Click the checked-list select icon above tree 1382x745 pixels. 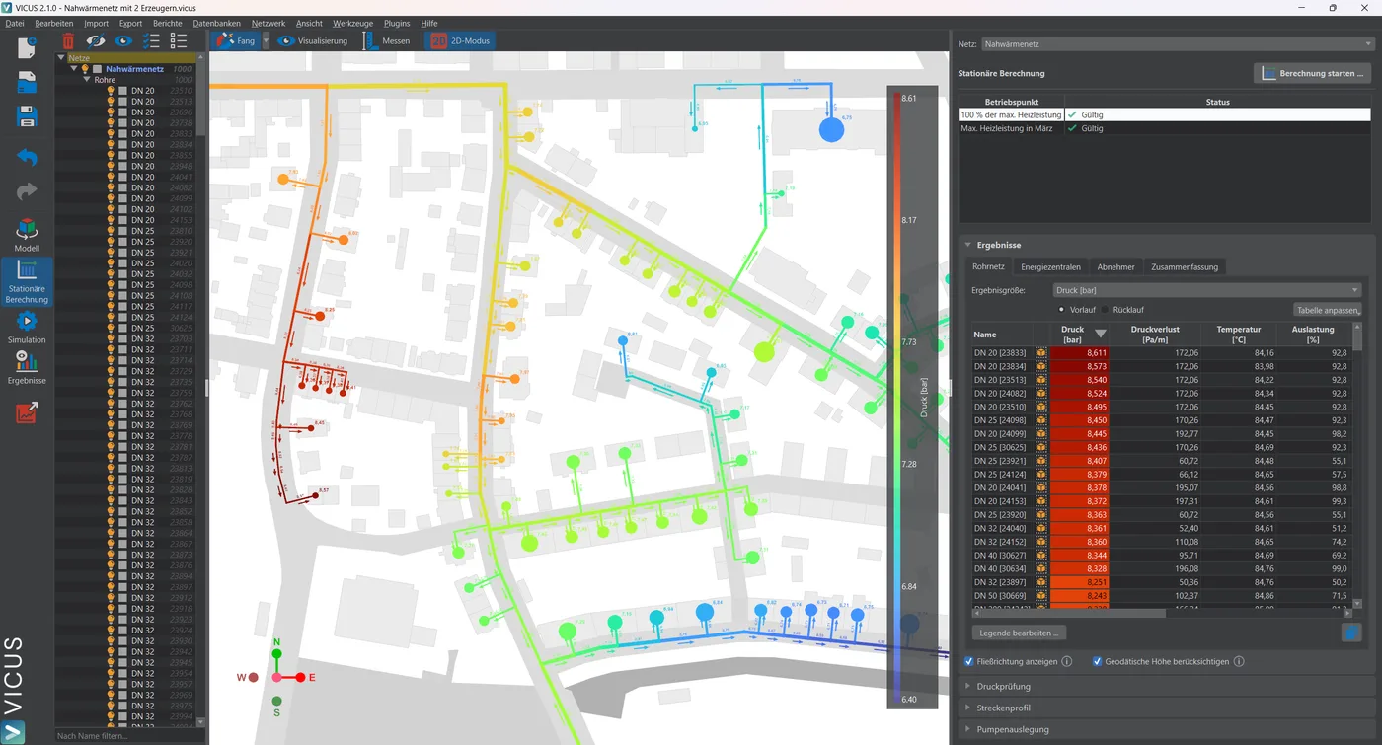(x=151, y=40)
